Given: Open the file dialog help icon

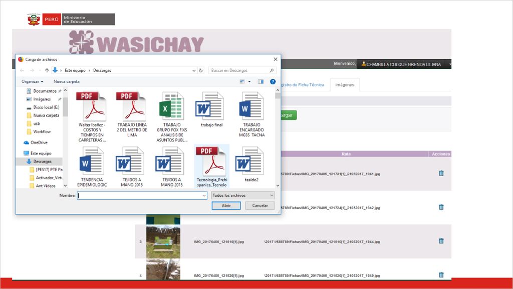Looking at the screenshot, I should pos(273,82).
